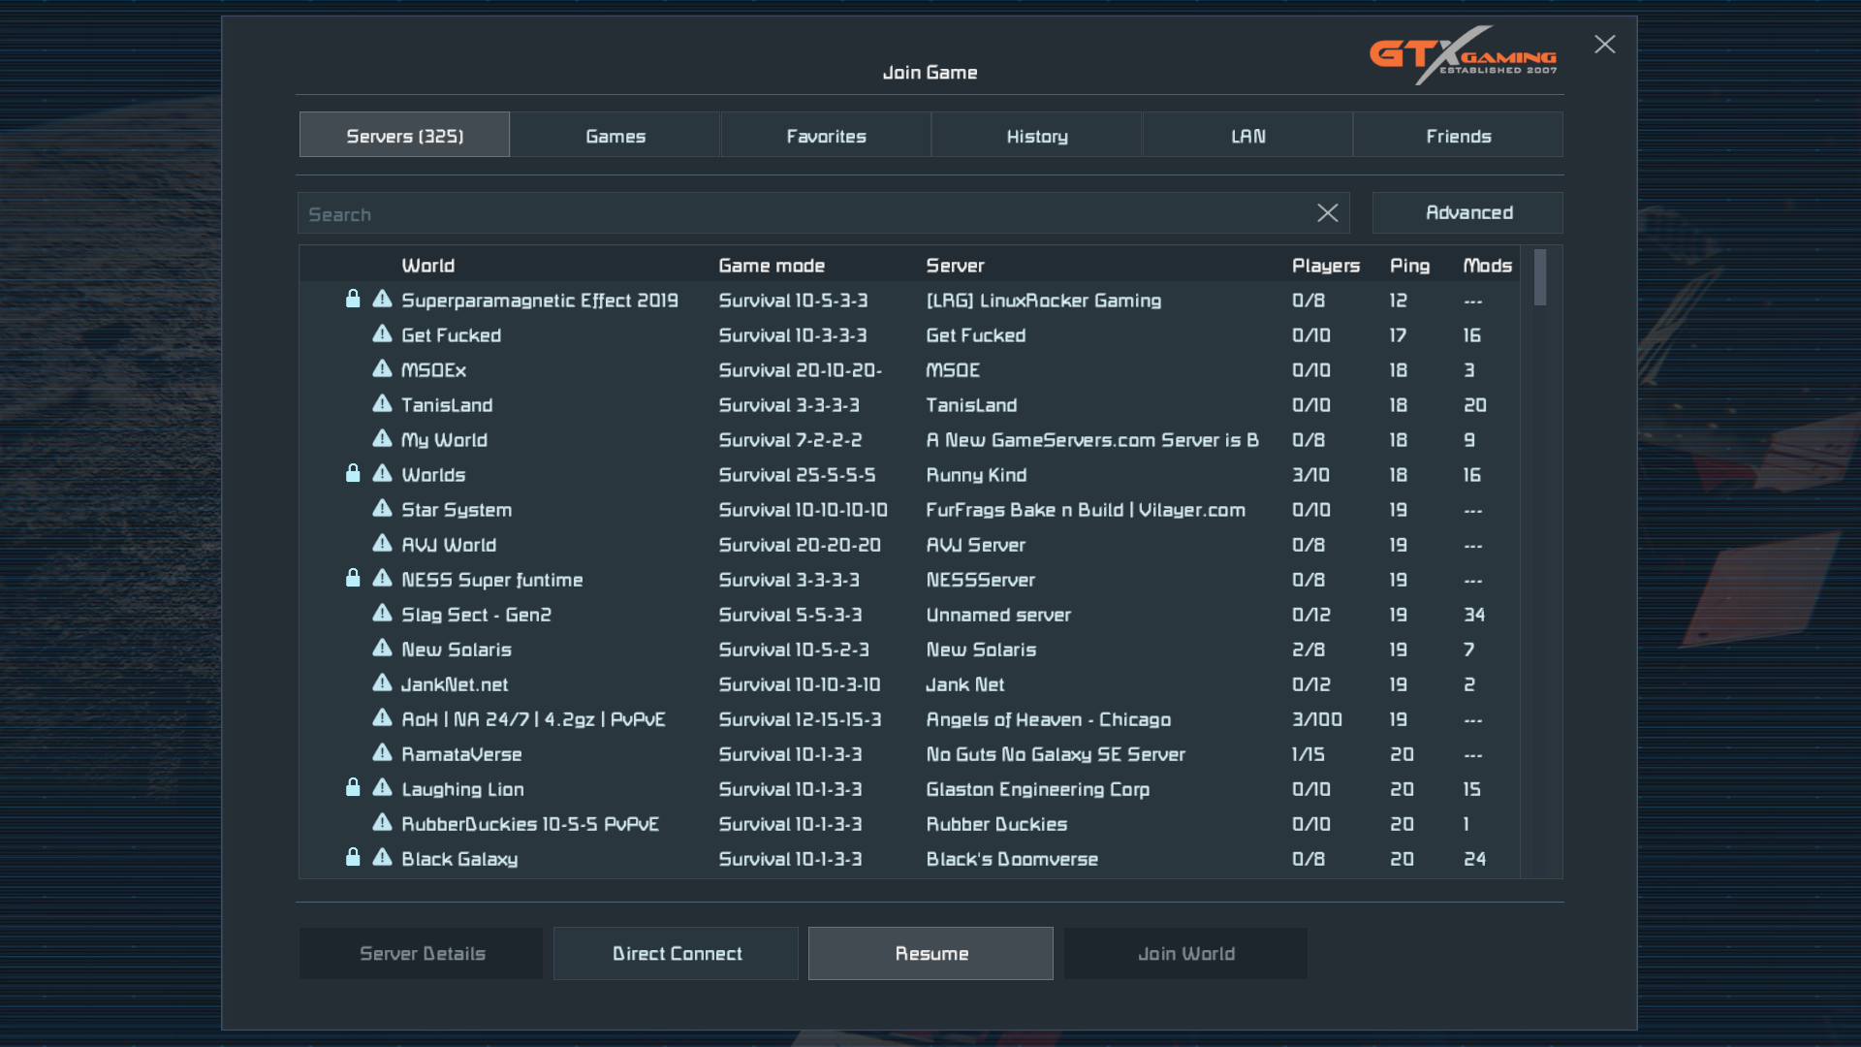Click the server list scrollbar thumb
Viewport: 1861px width, 1047px height.
click(1540, 277)
